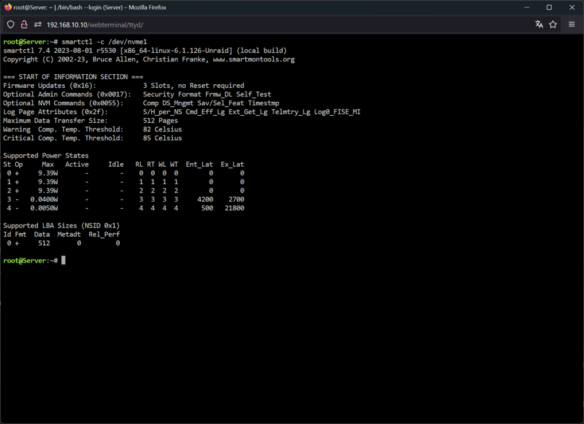Click 'Warning Comp. Temp. Threshold:' label
584x424 pixels.
pyautogui.click(x=63, y=129)
